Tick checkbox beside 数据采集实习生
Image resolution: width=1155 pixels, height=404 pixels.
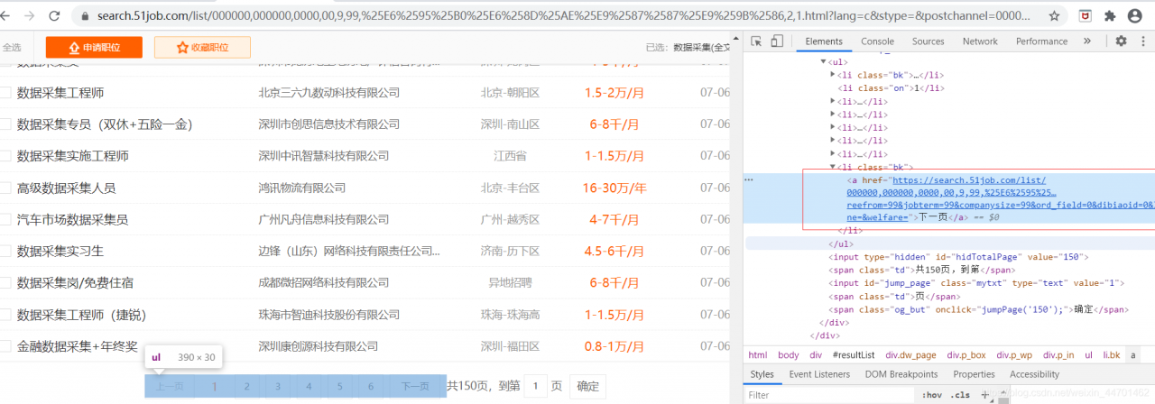point(5,252)
